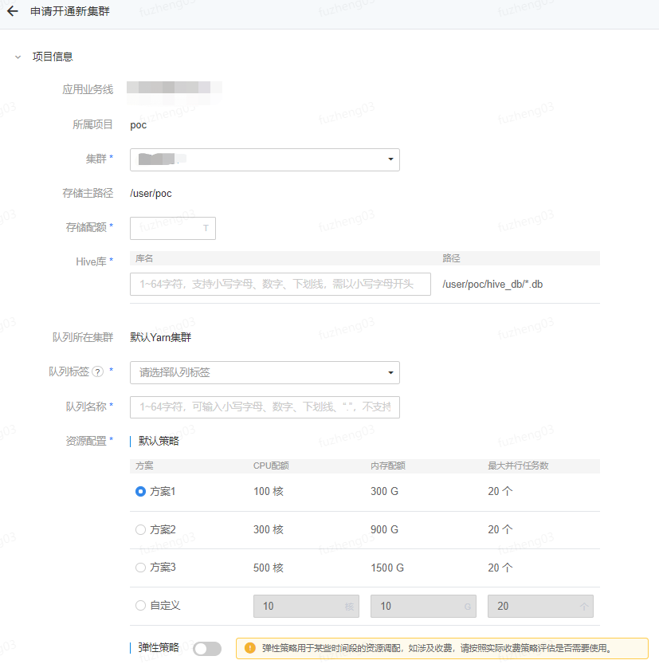Collapse the 项目信息 section
The image size is (659, 664).
click(18, 57)
